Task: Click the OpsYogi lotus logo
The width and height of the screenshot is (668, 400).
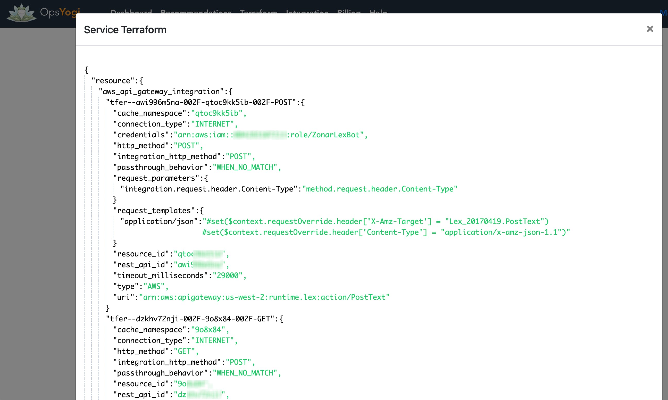Action: click(x=22, y=13)
